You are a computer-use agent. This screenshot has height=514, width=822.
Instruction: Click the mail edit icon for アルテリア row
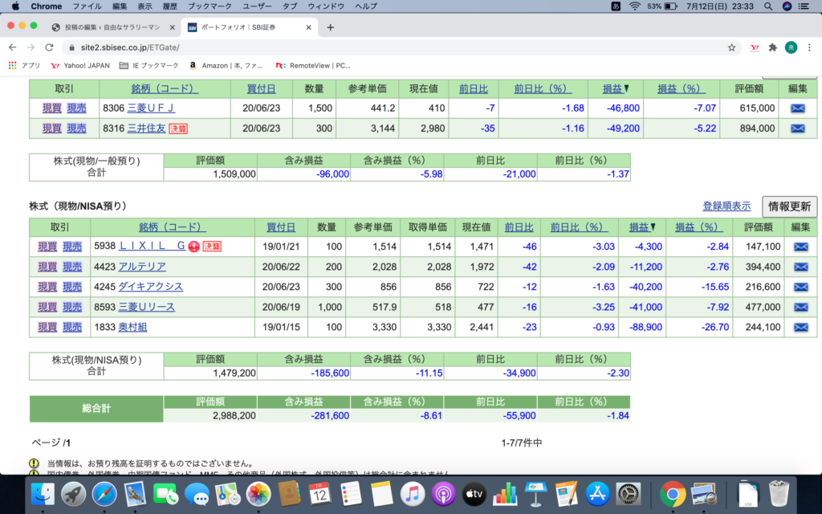click(800, 267)
